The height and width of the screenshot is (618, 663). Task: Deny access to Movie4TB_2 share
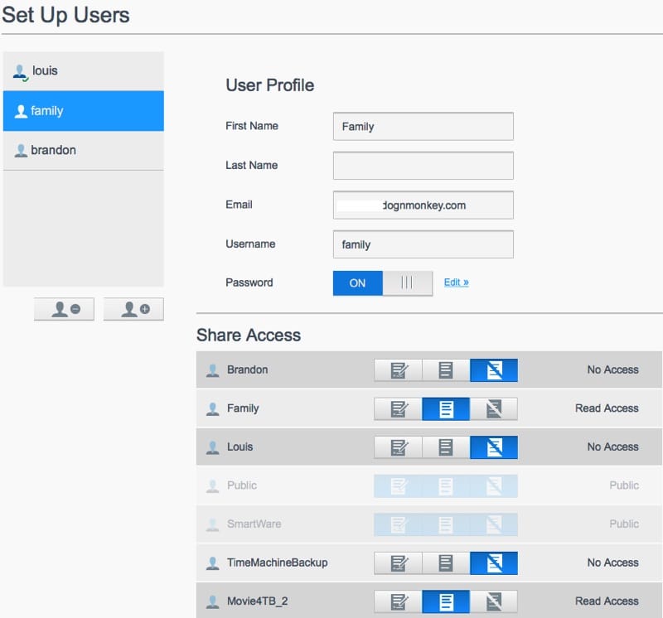click(x=494, y=601)
